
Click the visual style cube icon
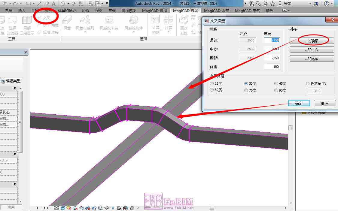[x=63, y=208]
